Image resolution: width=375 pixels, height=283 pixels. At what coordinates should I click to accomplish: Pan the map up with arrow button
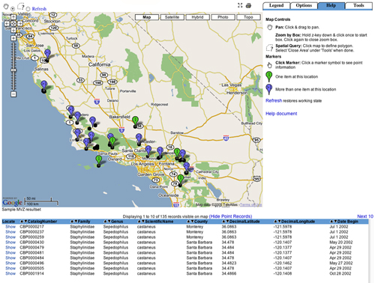point(13,17)
